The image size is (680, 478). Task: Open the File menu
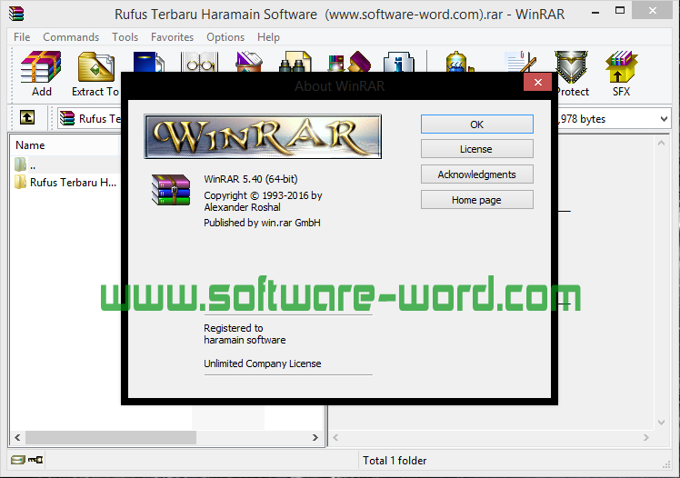[x=22, y=37]
